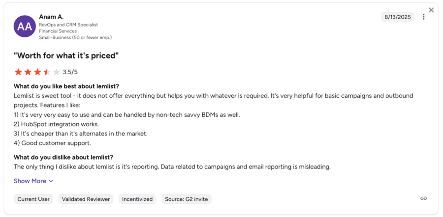443x217 pixels.
Task: Click the 3.5/5 rating score text
Action: click(x=70, y=72)
